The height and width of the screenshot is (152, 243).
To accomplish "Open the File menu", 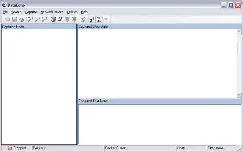I will [x=5, y=12].
